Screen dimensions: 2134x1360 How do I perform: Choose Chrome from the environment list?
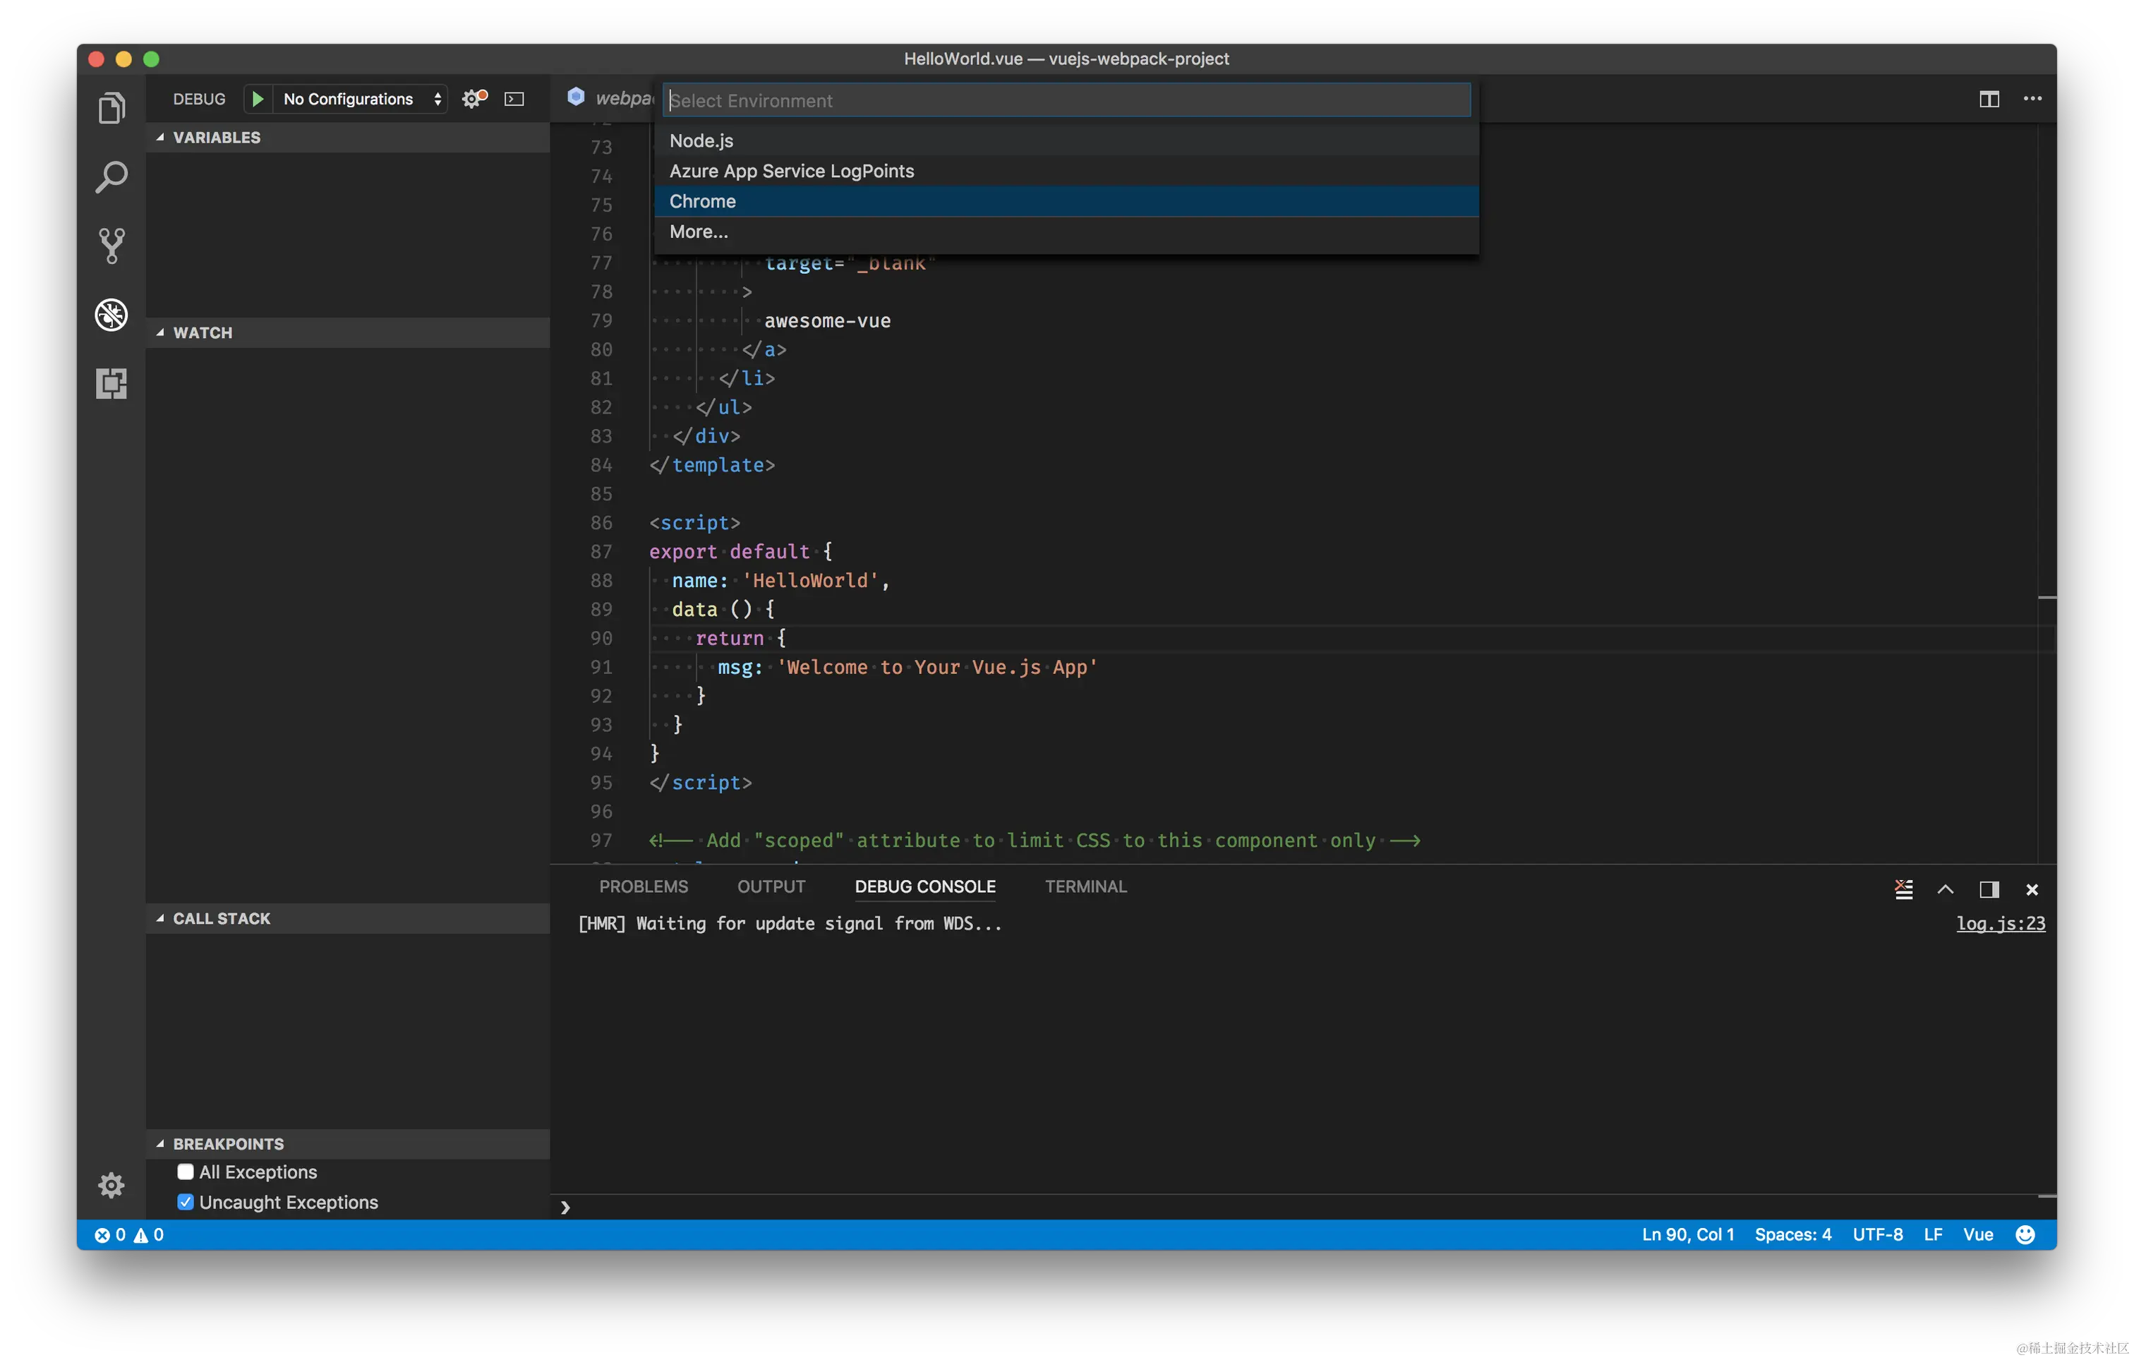pos(703,201)
